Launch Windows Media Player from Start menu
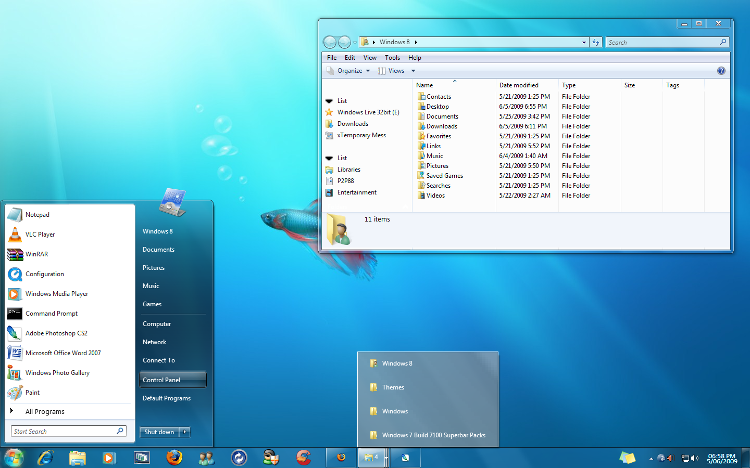 click(70, 294)
